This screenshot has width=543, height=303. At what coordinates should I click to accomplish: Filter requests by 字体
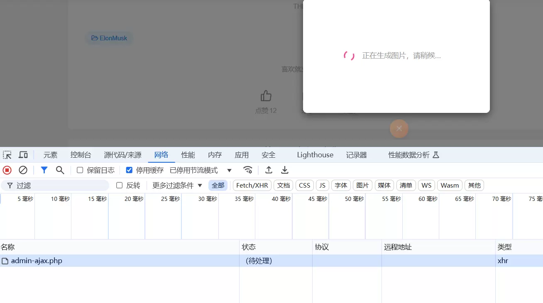pos(341,186)
